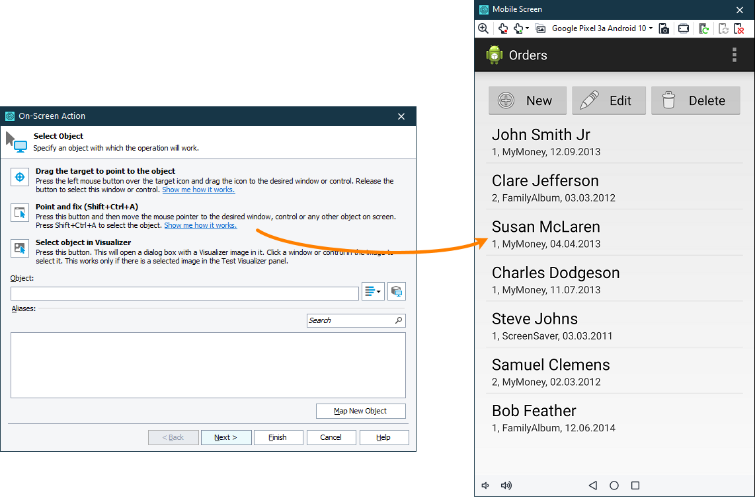This screenshot has height=498, width=755.
Task: Tap the Android volume up speaker icon
Action: [506, 485]
